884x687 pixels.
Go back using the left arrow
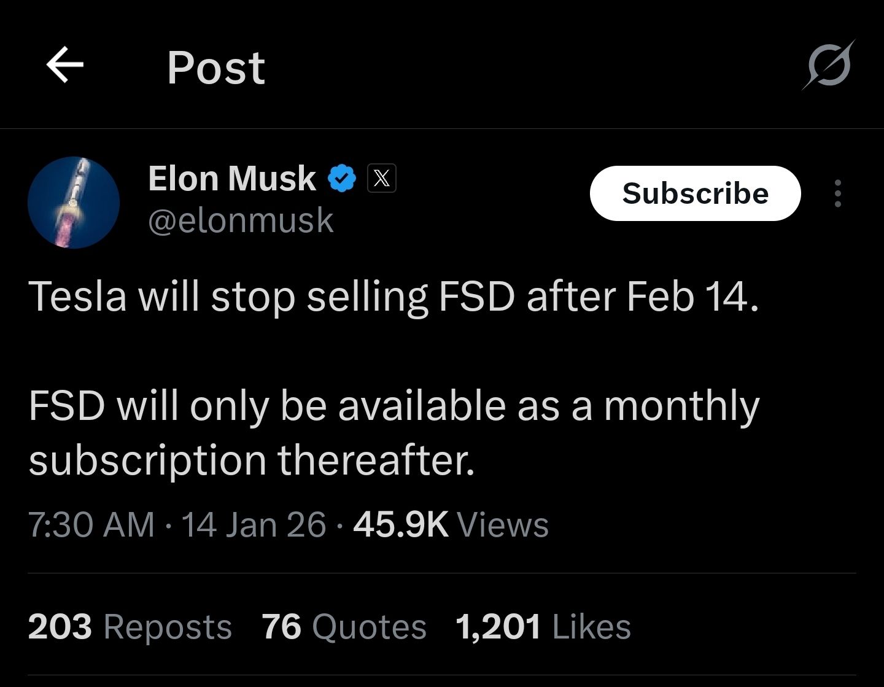[x=65, y=66]
